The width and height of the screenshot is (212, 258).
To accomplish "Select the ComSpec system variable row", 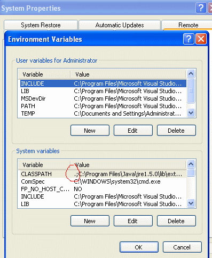I will tap(103, 181).
